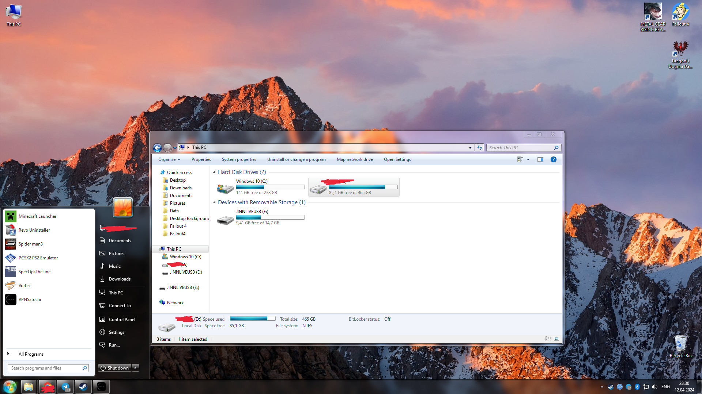Open the JINNLIVEUSB (E:) removable drive

[225, 220]
